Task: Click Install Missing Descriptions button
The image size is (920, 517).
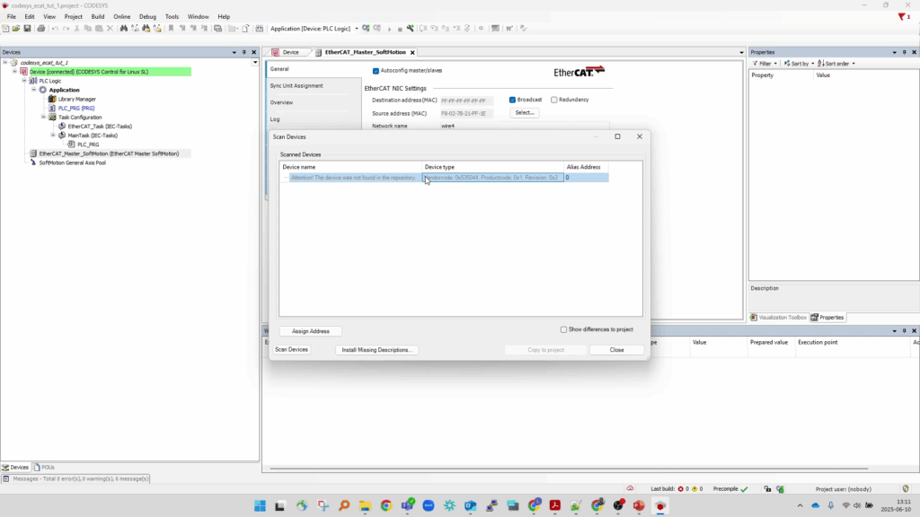Action: [376, 350]
